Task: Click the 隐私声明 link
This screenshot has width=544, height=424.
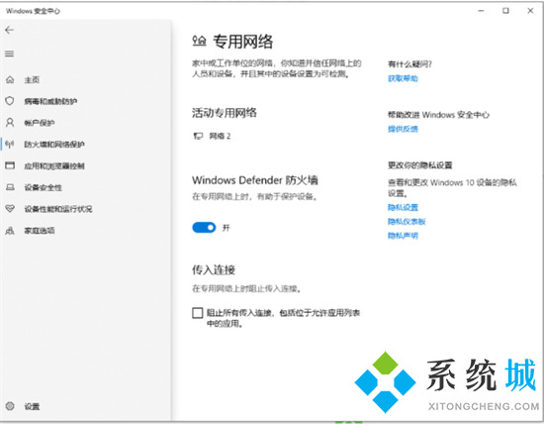Action: tap(403, 236)
